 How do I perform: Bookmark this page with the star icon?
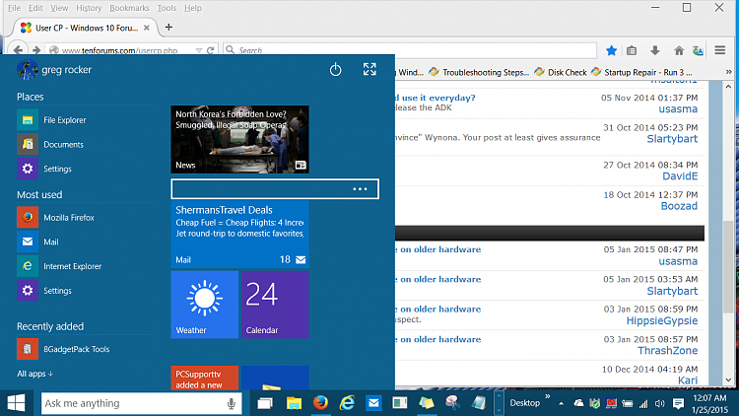[611, 50]
